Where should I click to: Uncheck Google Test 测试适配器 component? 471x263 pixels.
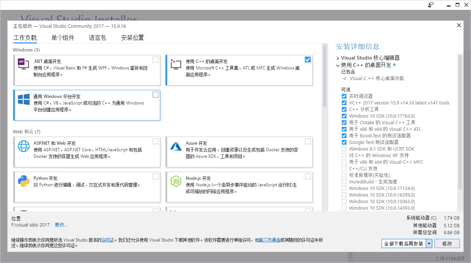(x=344, y=142)
